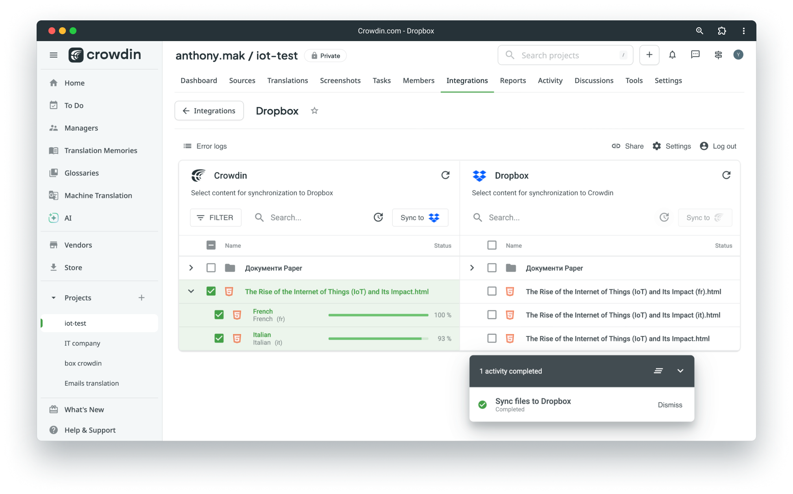Check the Dropbox Документи Paper folder
Image resolution: width=793 pixels, height=494 pixels.
492,268
